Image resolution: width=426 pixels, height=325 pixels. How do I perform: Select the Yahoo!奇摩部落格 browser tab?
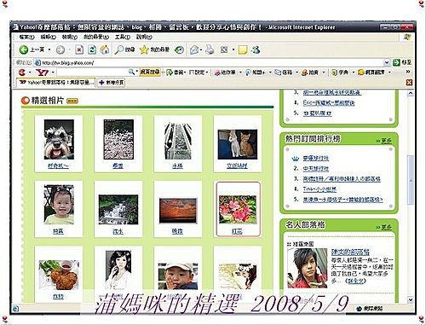tap(56, 83)
